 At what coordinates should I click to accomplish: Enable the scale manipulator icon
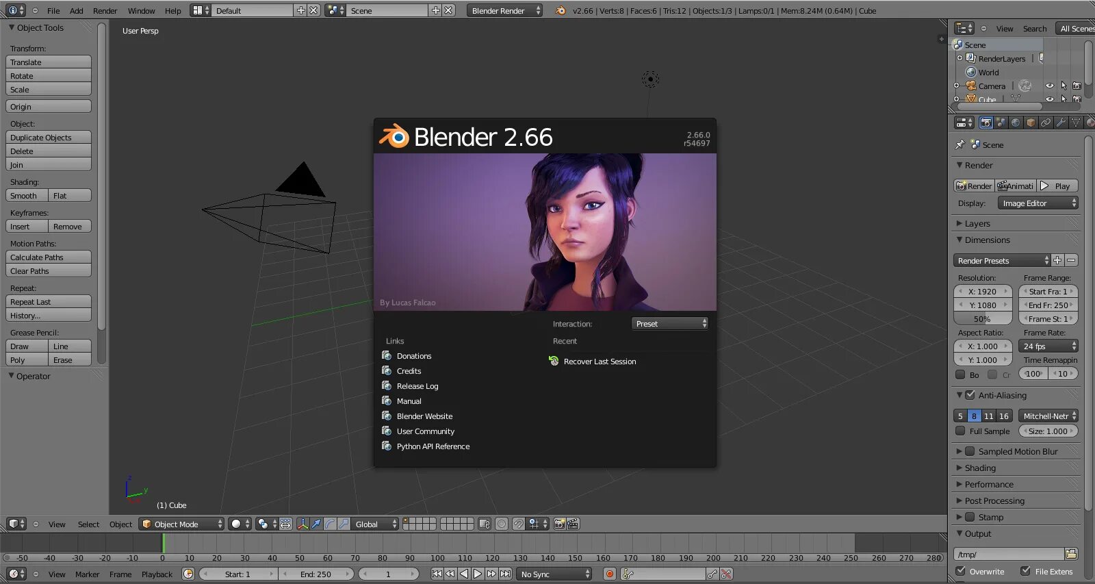coord(344,524)
